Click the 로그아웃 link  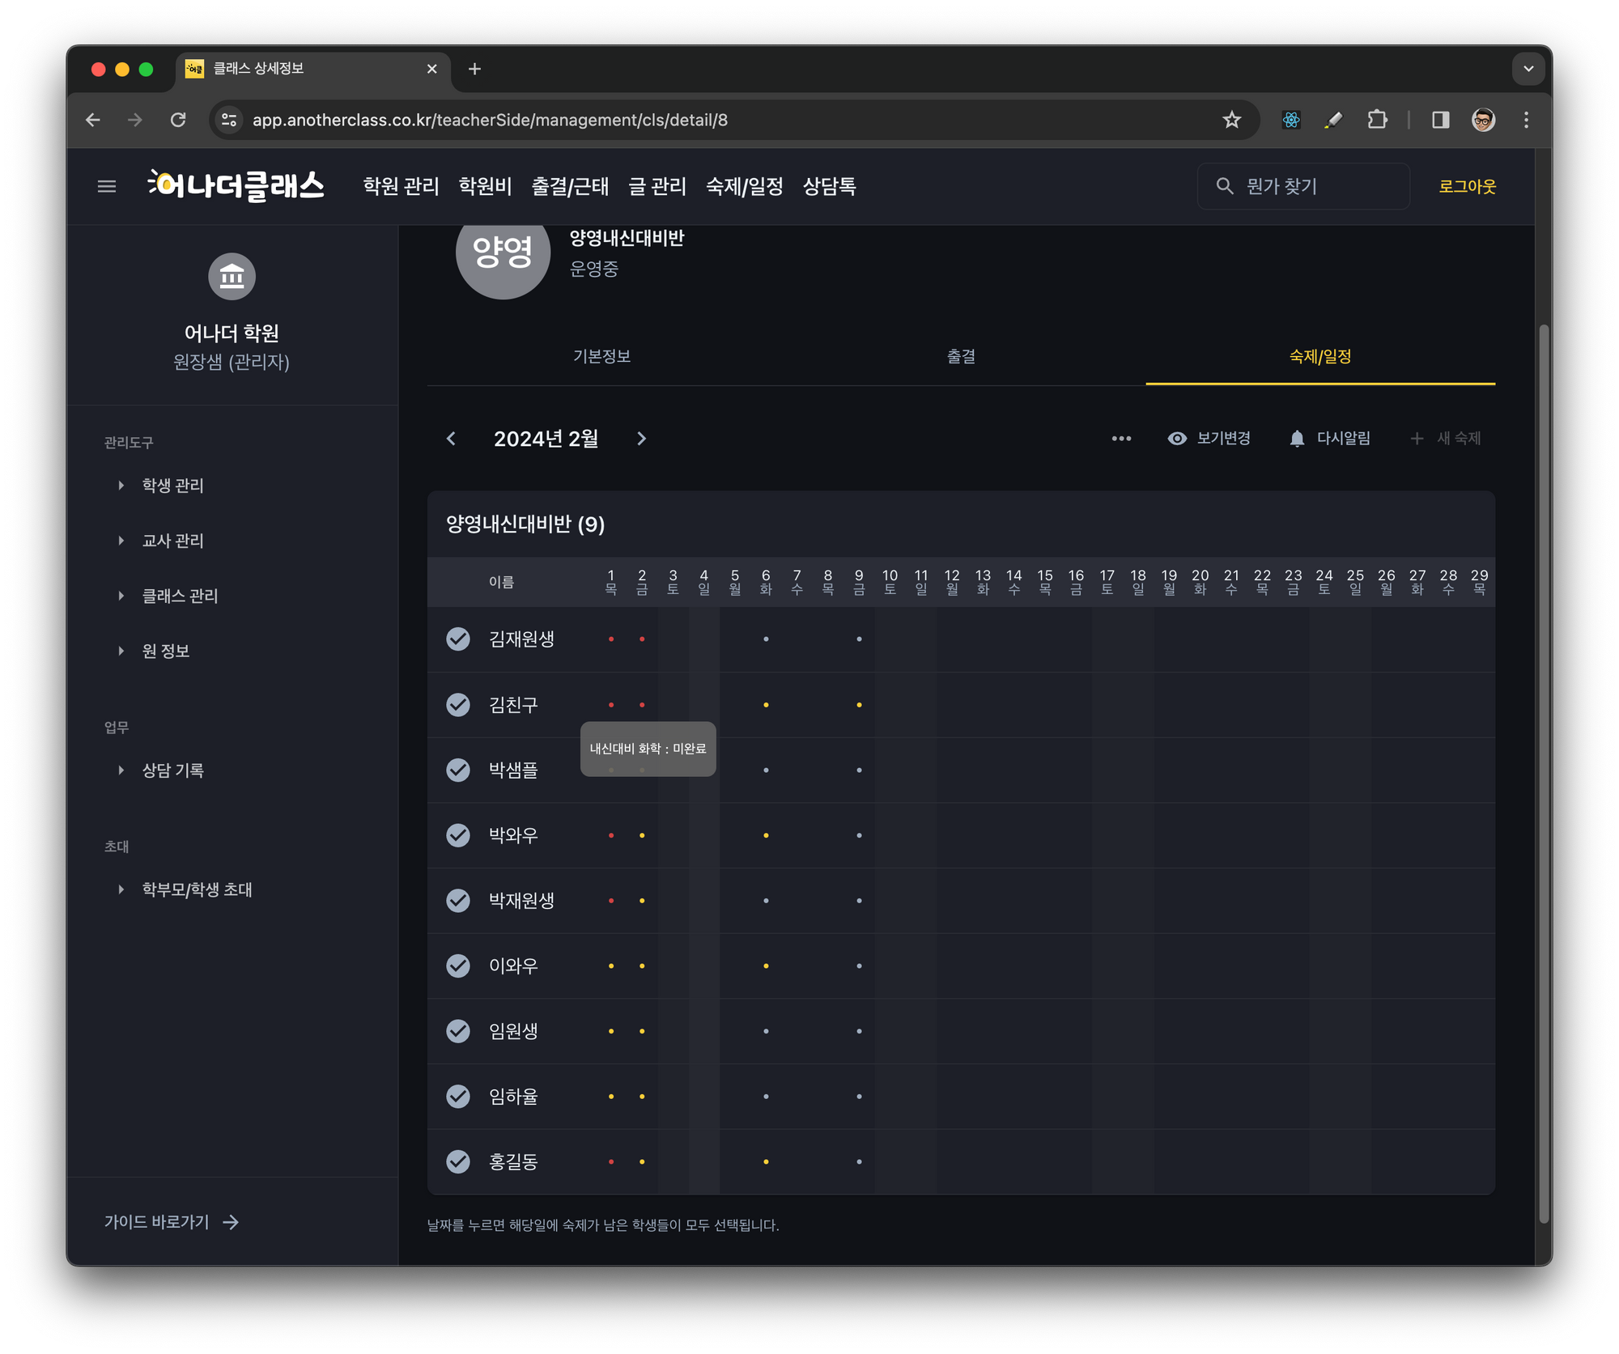click(x=1467, y=187)
